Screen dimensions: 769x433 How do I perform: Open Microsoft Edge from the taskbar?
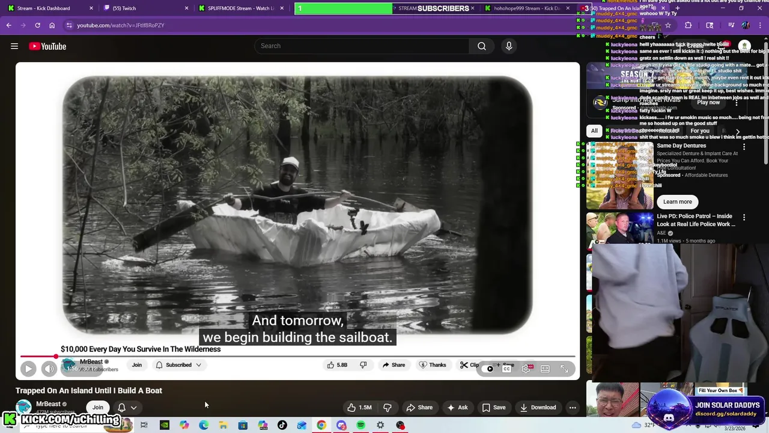[x=204, y=425]
